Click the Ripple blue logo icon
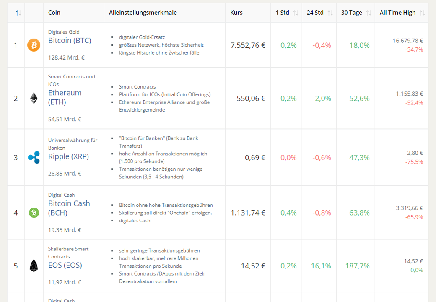 (x=34, y=157)
